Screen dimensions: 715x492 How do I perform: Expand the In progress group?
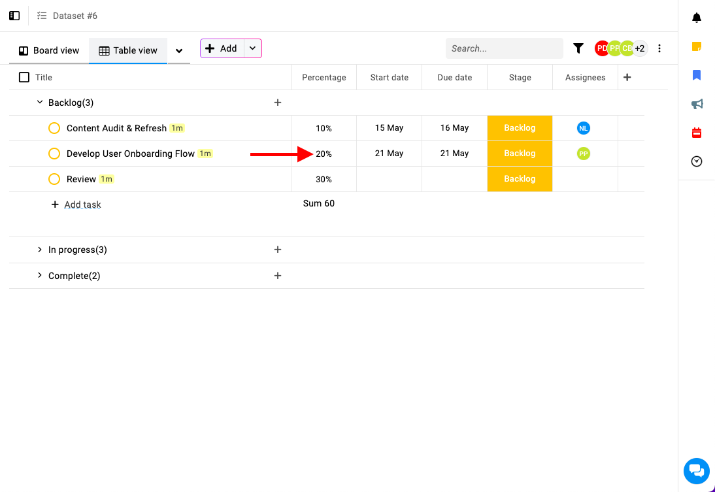coord(40,250)
